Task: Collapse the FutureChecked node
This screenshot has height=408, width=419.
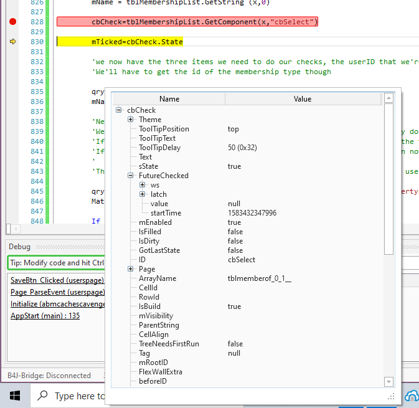Action: [130, 176]
